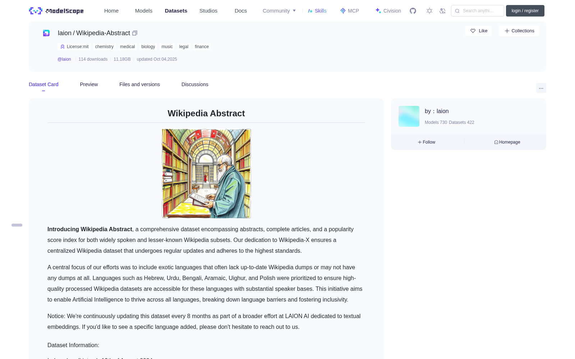Switch to Files and versions tab

pos(139,84)
